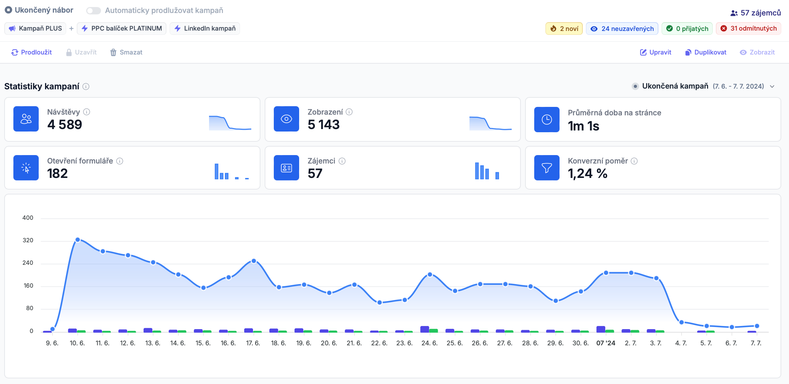Filter by 0 přijatých badge
This screenshot has width=789, height=384.
coord(687,28)
